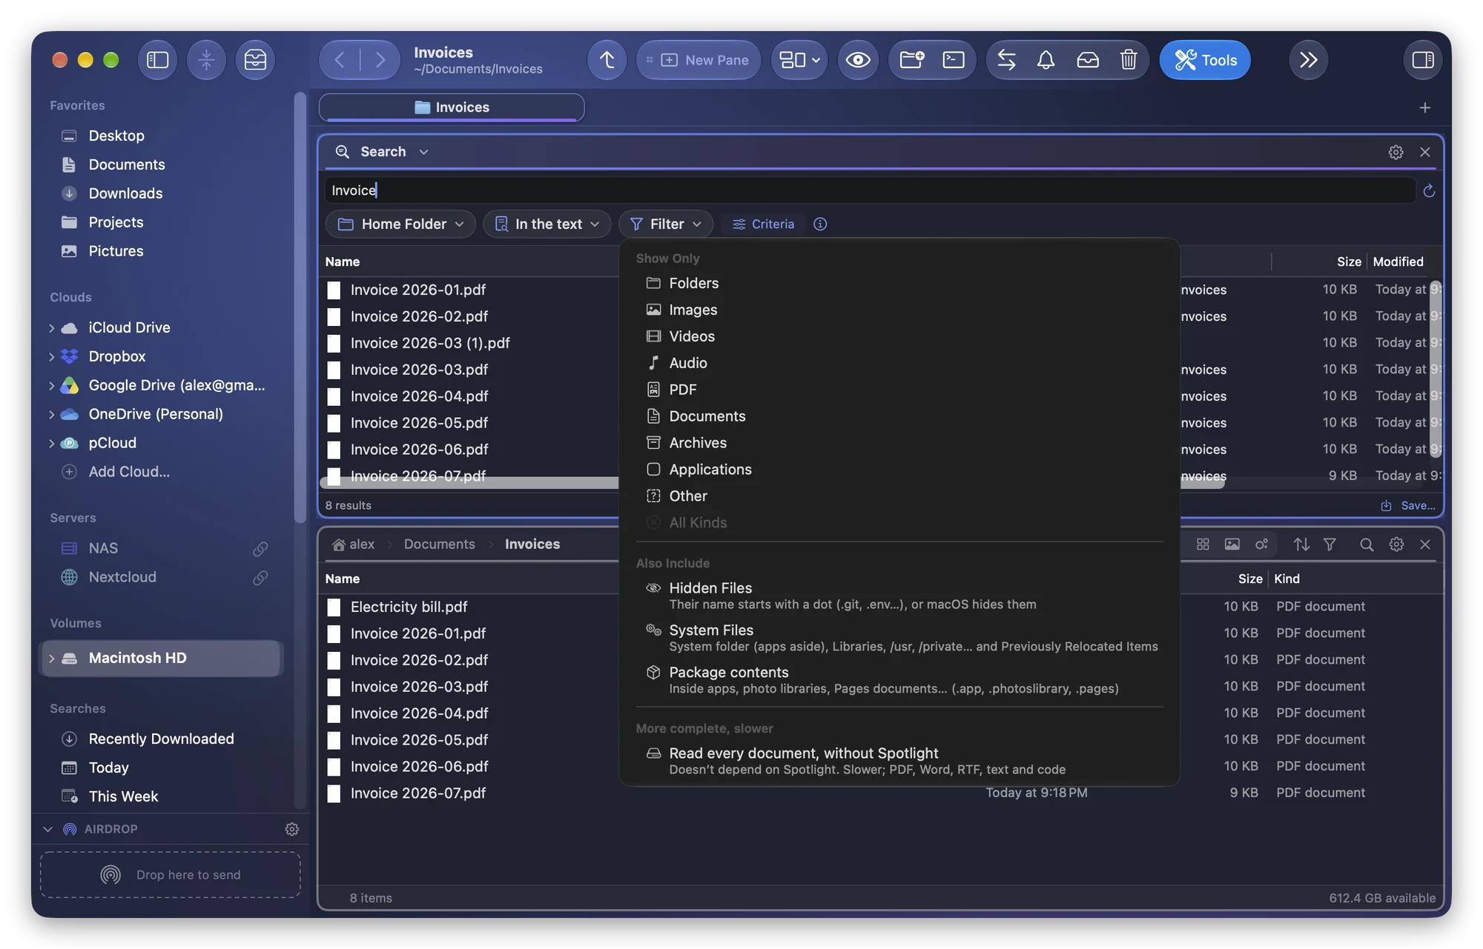The image size is (1483, 949).
Task: Enable Read every document without Spotlight
Action: 899,761
